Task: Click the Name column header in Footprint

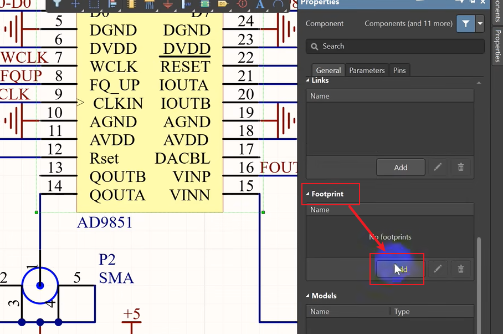Action: click(x=390, y=210)
